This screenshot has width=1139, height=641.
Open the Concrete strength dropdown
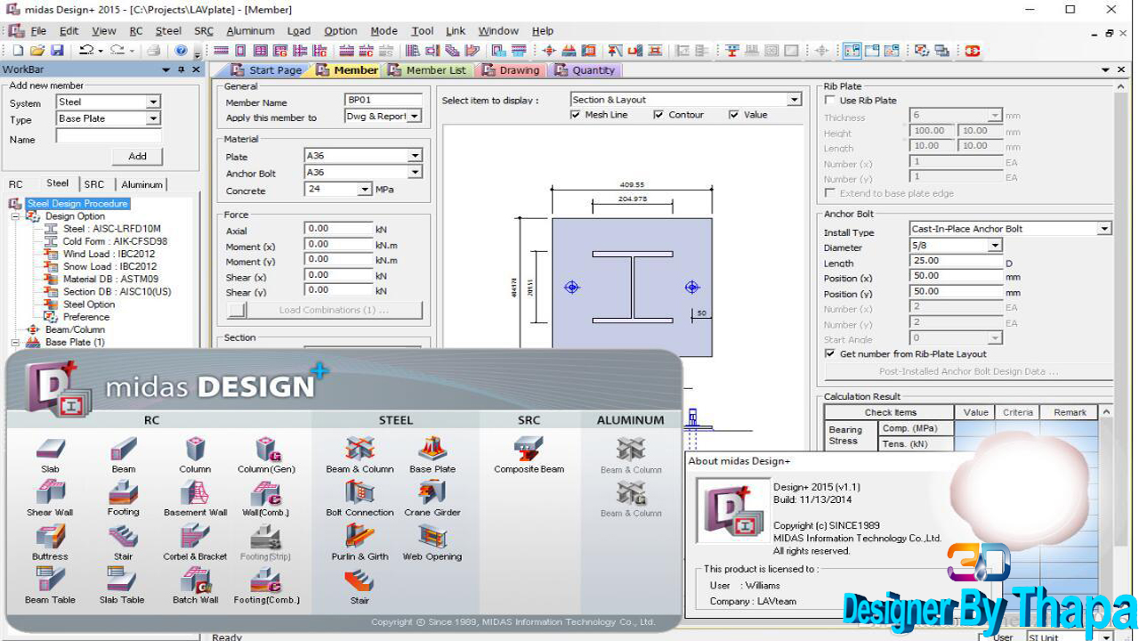coord(364,190)
